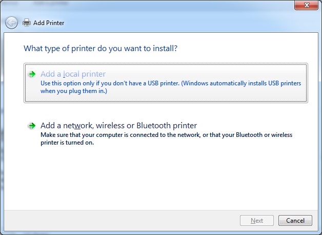Click blank white area below printer options
The height and width of the screenshot is (235, 322).
164,179
